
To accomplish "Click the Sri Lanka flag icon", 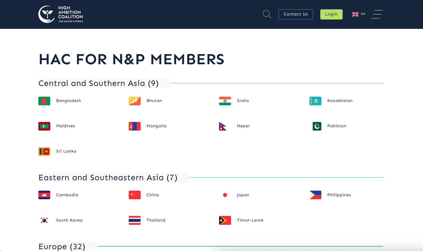I will point(44,151).
